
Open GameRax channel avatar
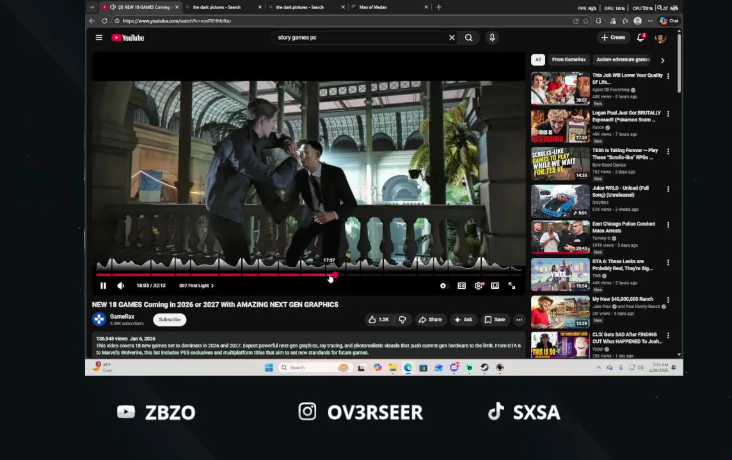[99, 319]
